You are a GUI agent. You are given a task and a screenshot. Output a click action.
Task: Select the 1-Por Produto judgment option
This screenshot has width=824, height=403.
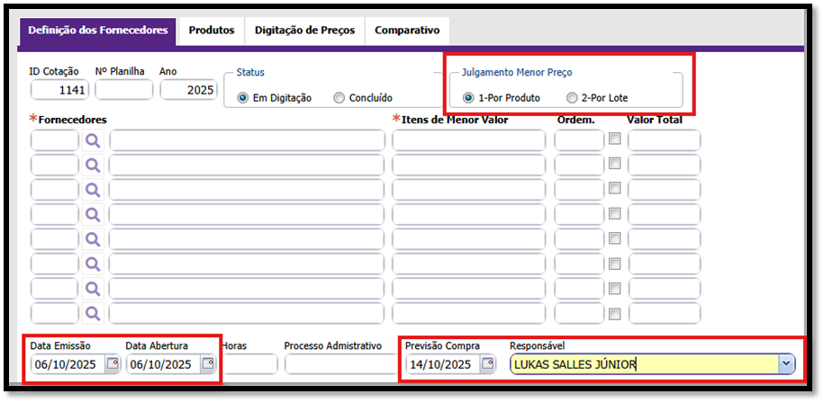coord(467,98)
